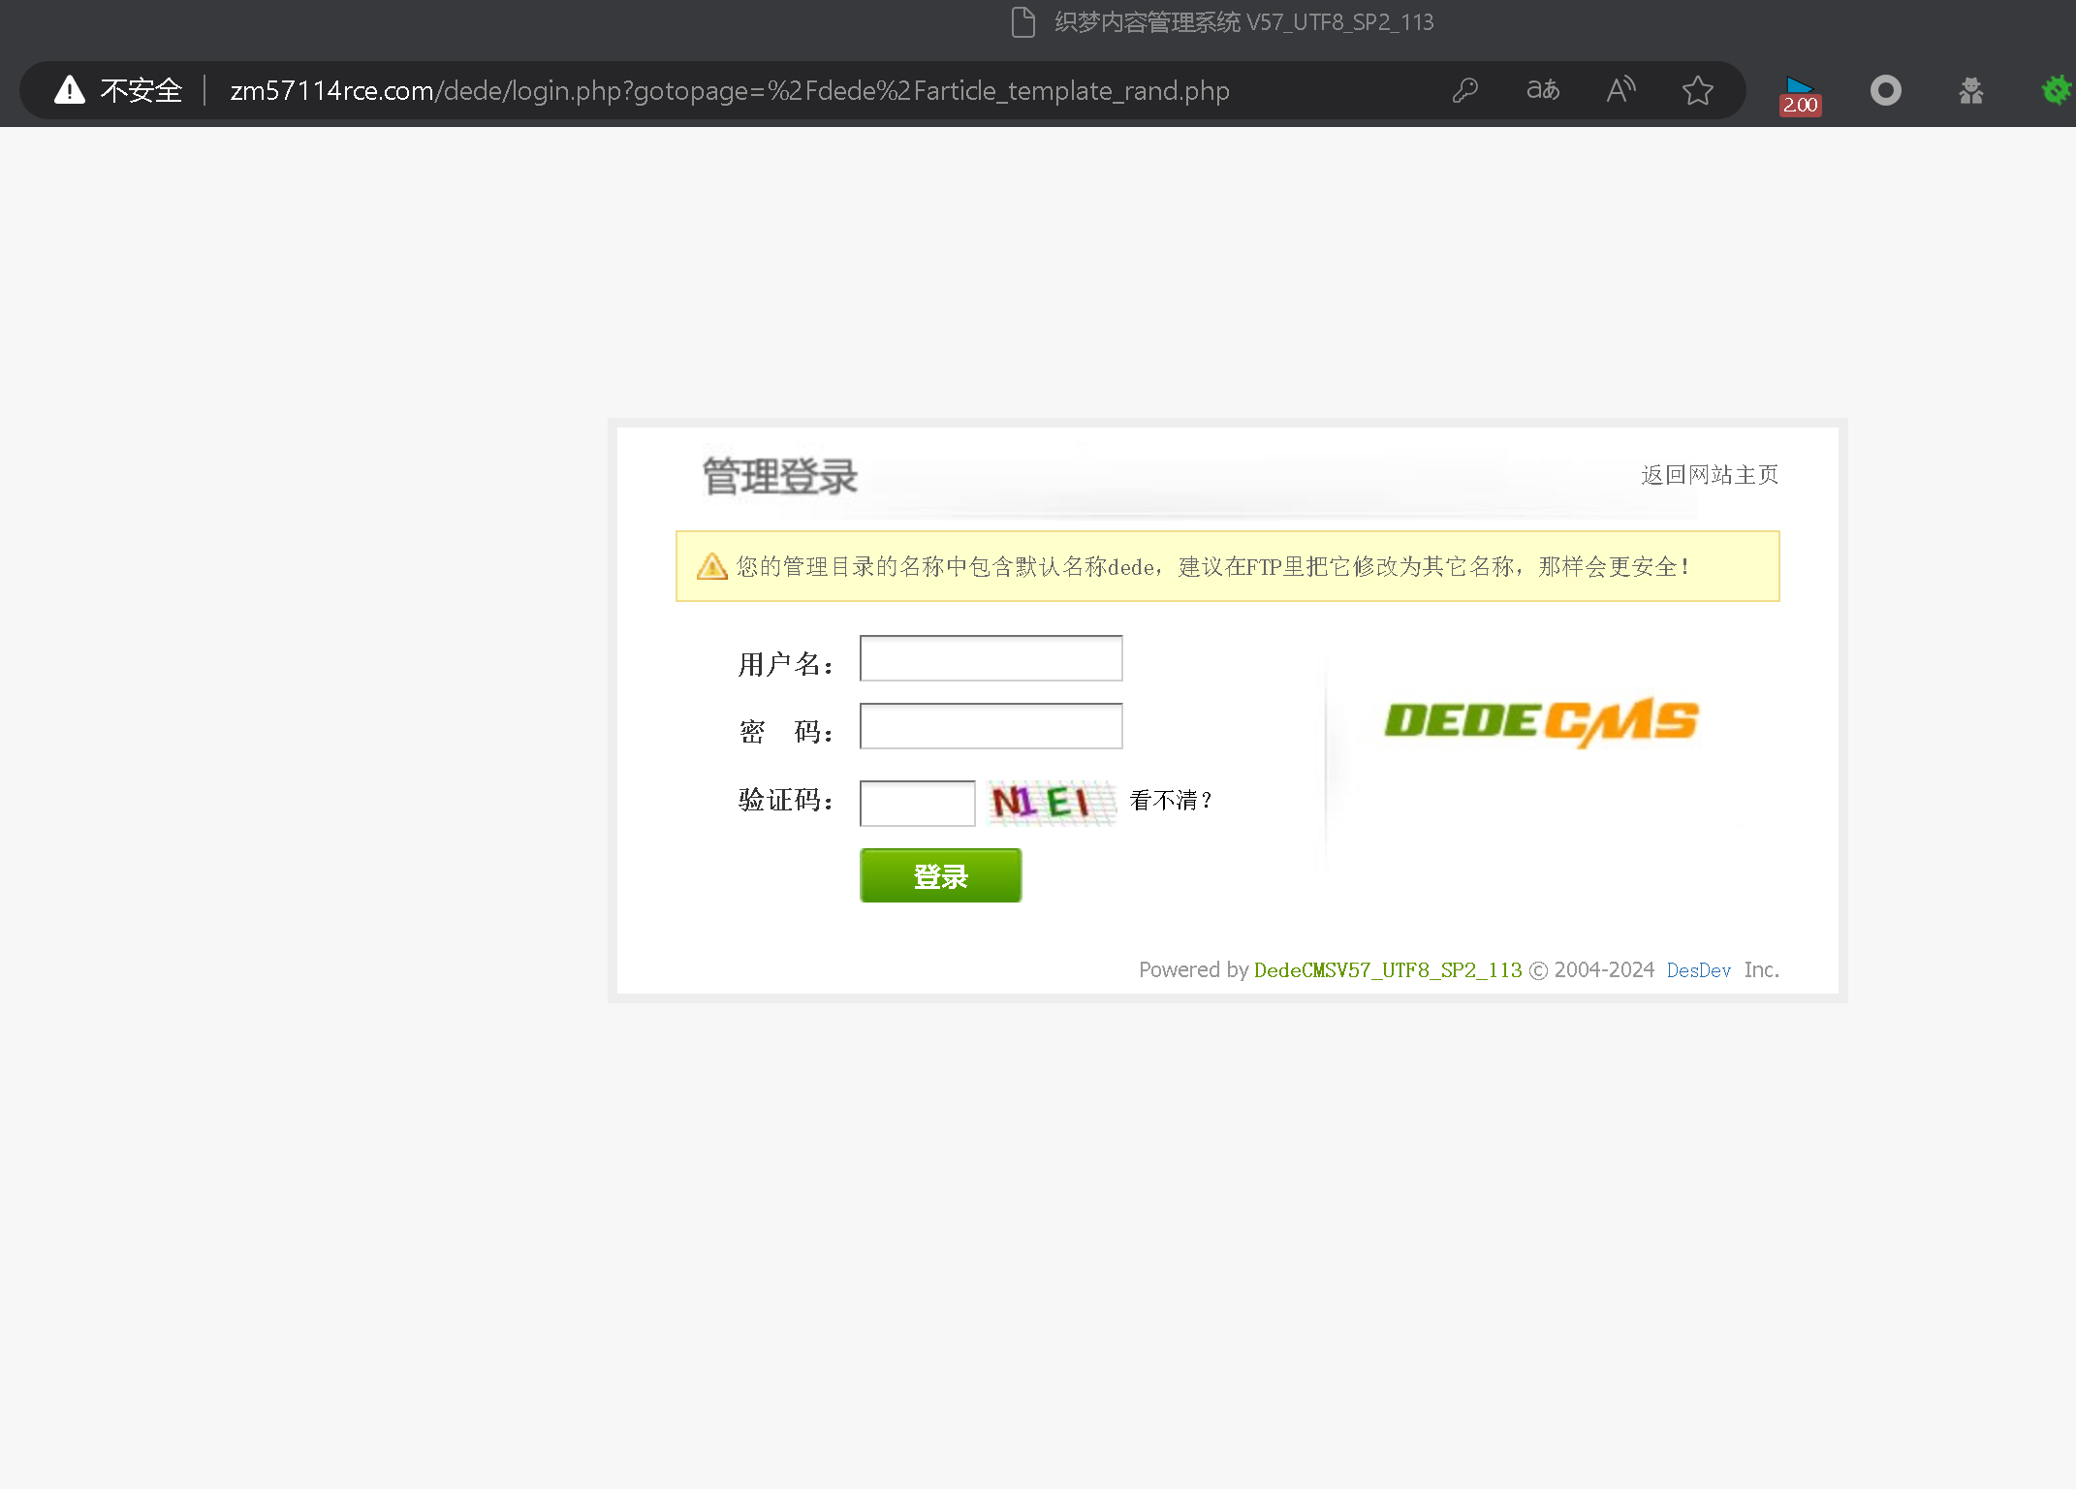Refresh the captcha image
This screenshot has height=1489, width=2076.
pyautogui.click(x=1052, y=803)
